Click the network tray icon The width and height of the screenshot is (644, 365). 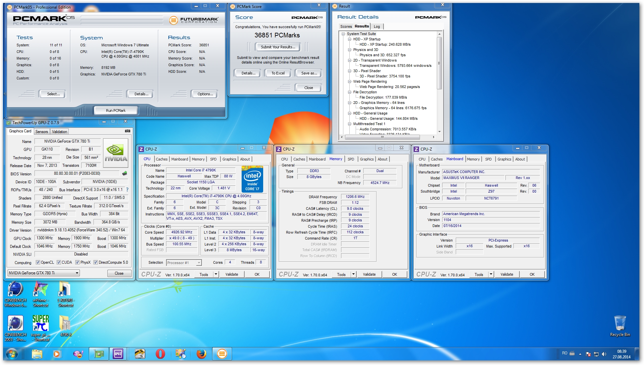click(x=596, y=354)
